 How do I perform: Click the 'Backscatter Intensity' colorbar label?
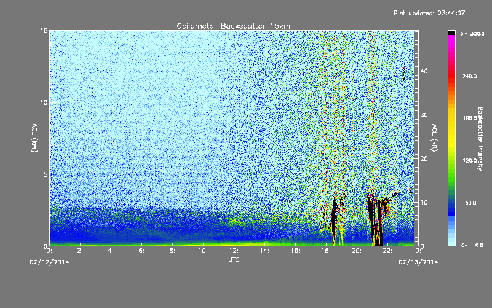[480, 139]
